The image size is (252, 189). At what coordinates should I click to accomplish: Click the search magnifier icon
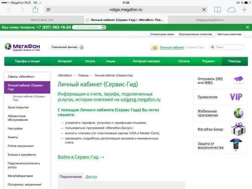point(213,47)
